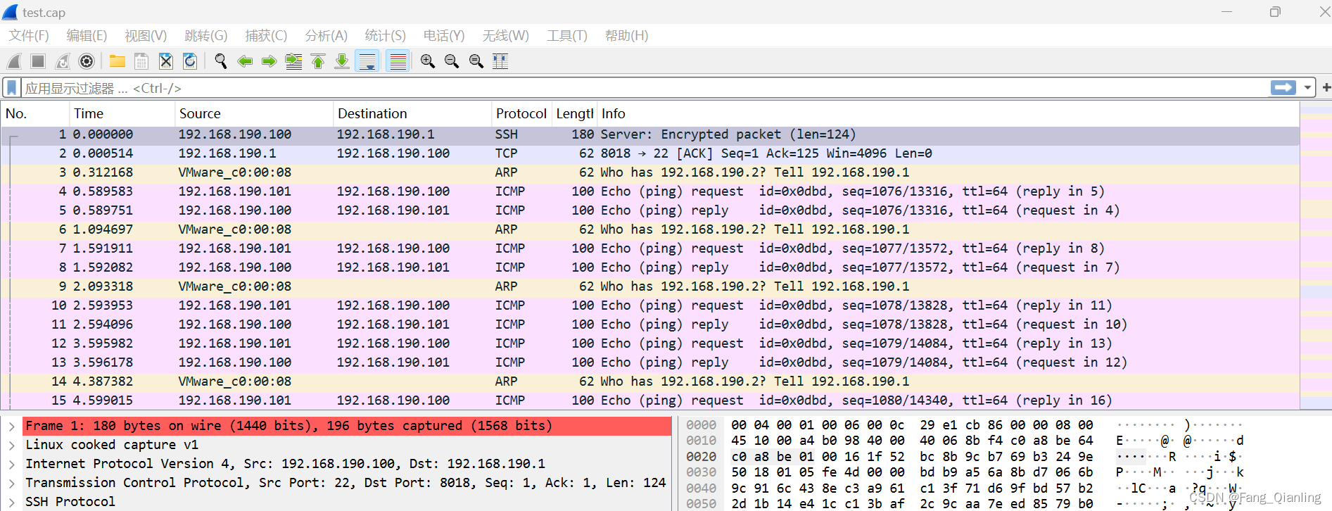The width and height of the screenshot is (1332, 511).
Task: Toggle packet list colorization
Action: pos(398,61)
